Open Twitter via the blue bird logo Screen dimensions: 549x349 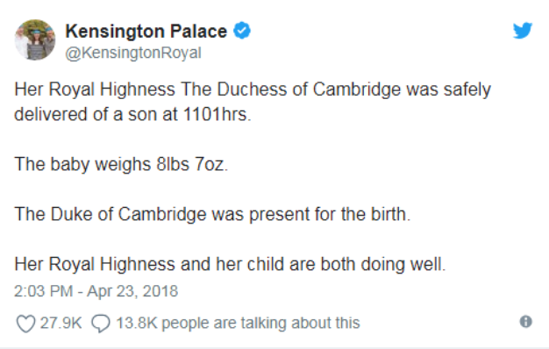pyautogui.click(x=523, y=31)
